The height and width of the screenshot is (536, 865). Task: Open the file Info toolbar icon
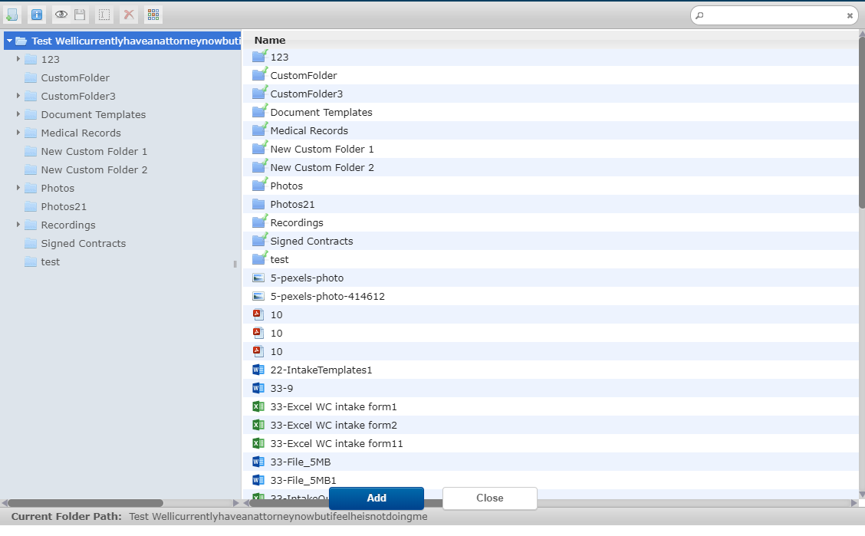coord(36,15)
